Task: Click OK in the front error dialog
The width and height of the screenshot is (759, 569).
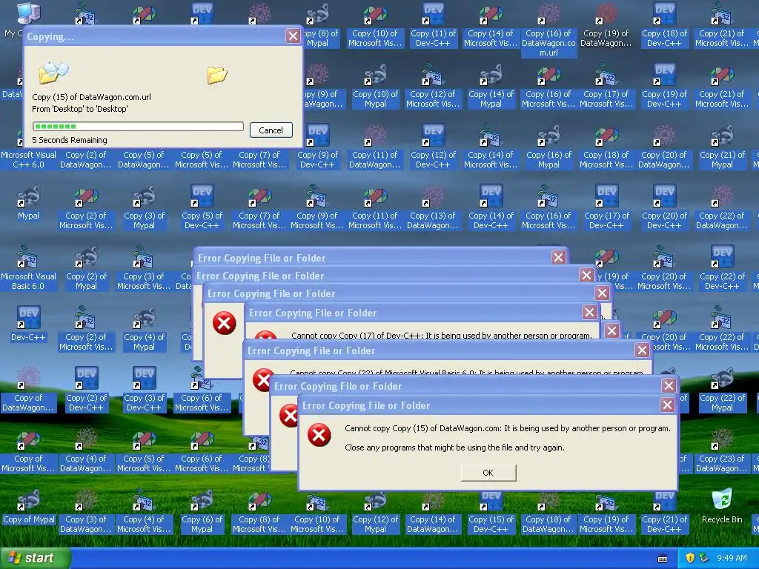Action: [x=488, y=473]
